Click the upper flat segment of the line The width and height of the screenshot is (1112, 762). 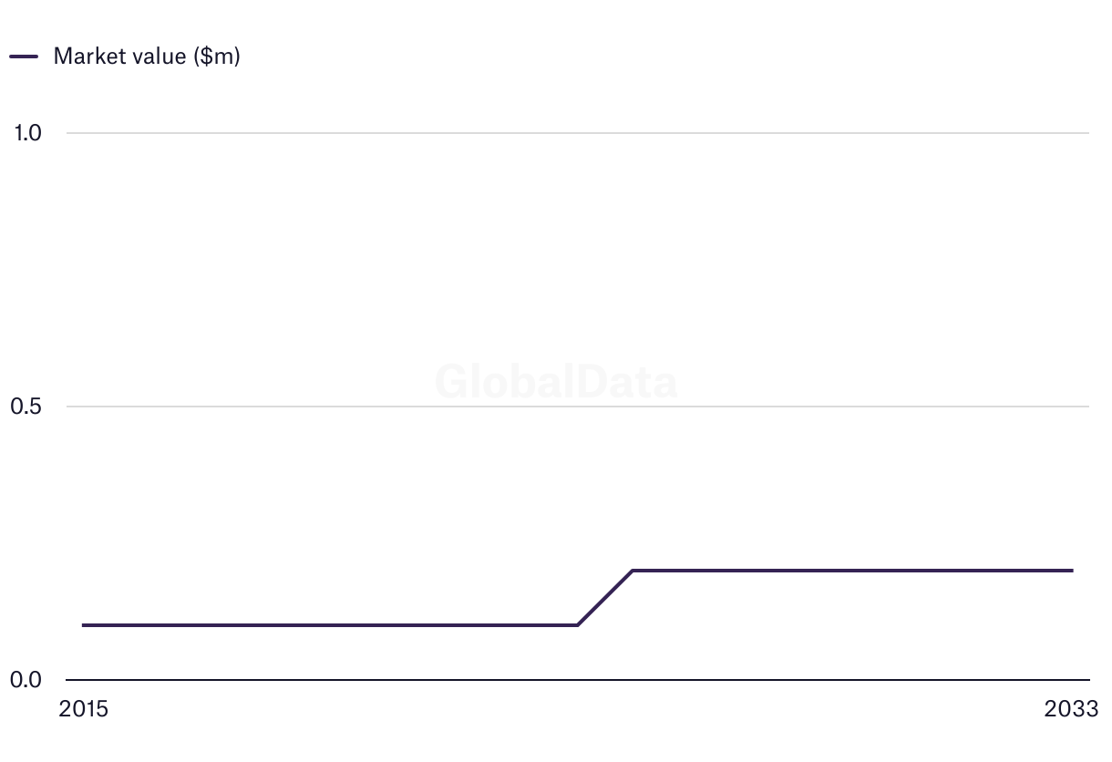click(x=852, y=571)
